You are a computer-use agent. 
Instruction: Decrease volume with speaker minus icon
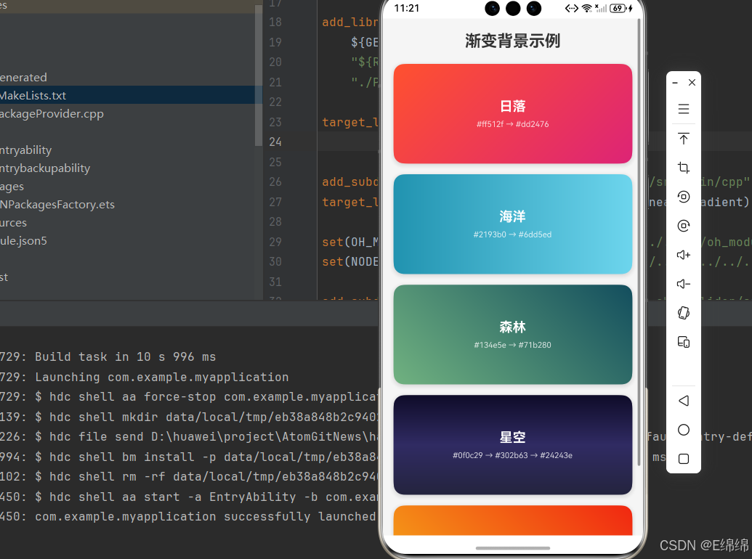pos(684,284)
